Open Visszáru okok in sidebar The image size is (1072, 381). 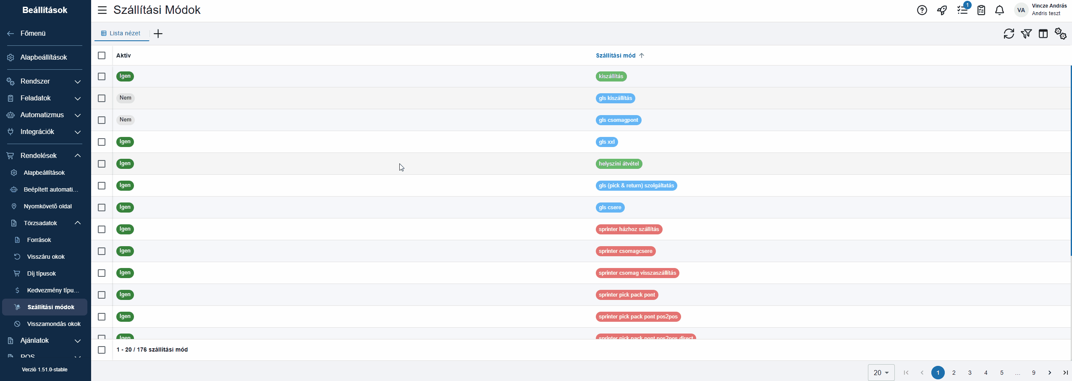(x=46, y=257)
